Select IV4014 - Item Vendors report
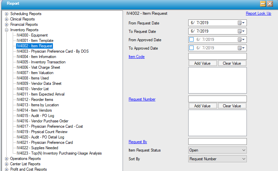Viewport: 278px width, 171px height. tap(34, 110)
